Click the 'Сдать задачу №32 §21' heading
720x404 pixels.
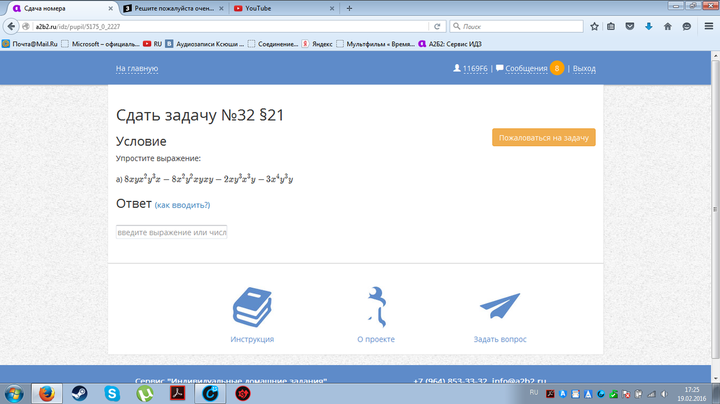(x=200, y=116)
